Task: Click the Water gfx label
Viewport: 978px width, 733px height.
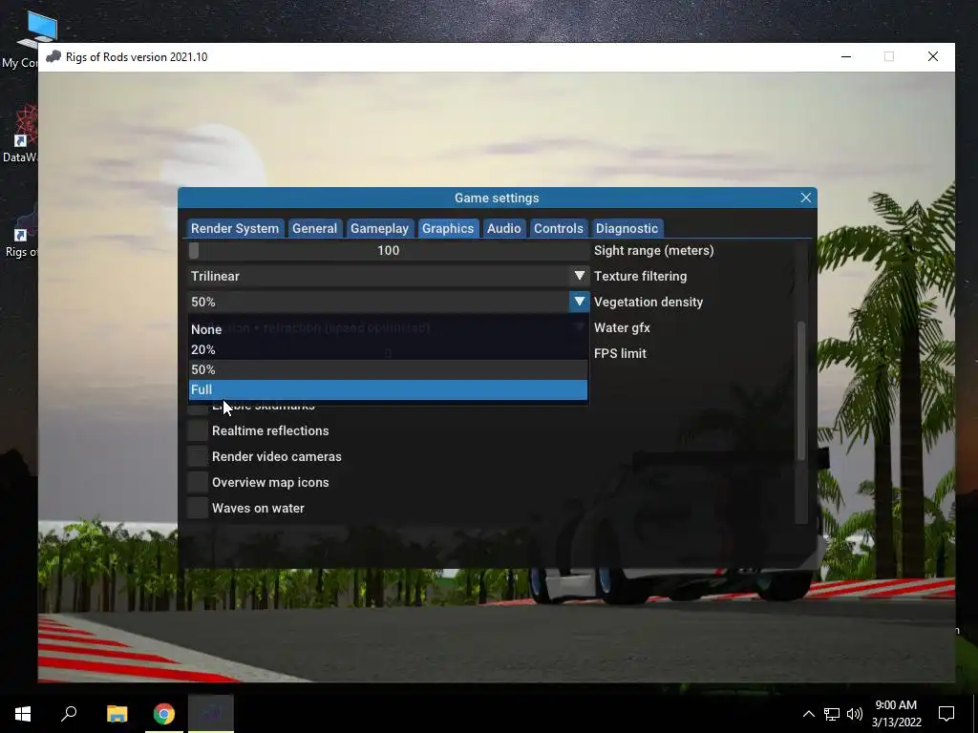Action: [622, 328]
